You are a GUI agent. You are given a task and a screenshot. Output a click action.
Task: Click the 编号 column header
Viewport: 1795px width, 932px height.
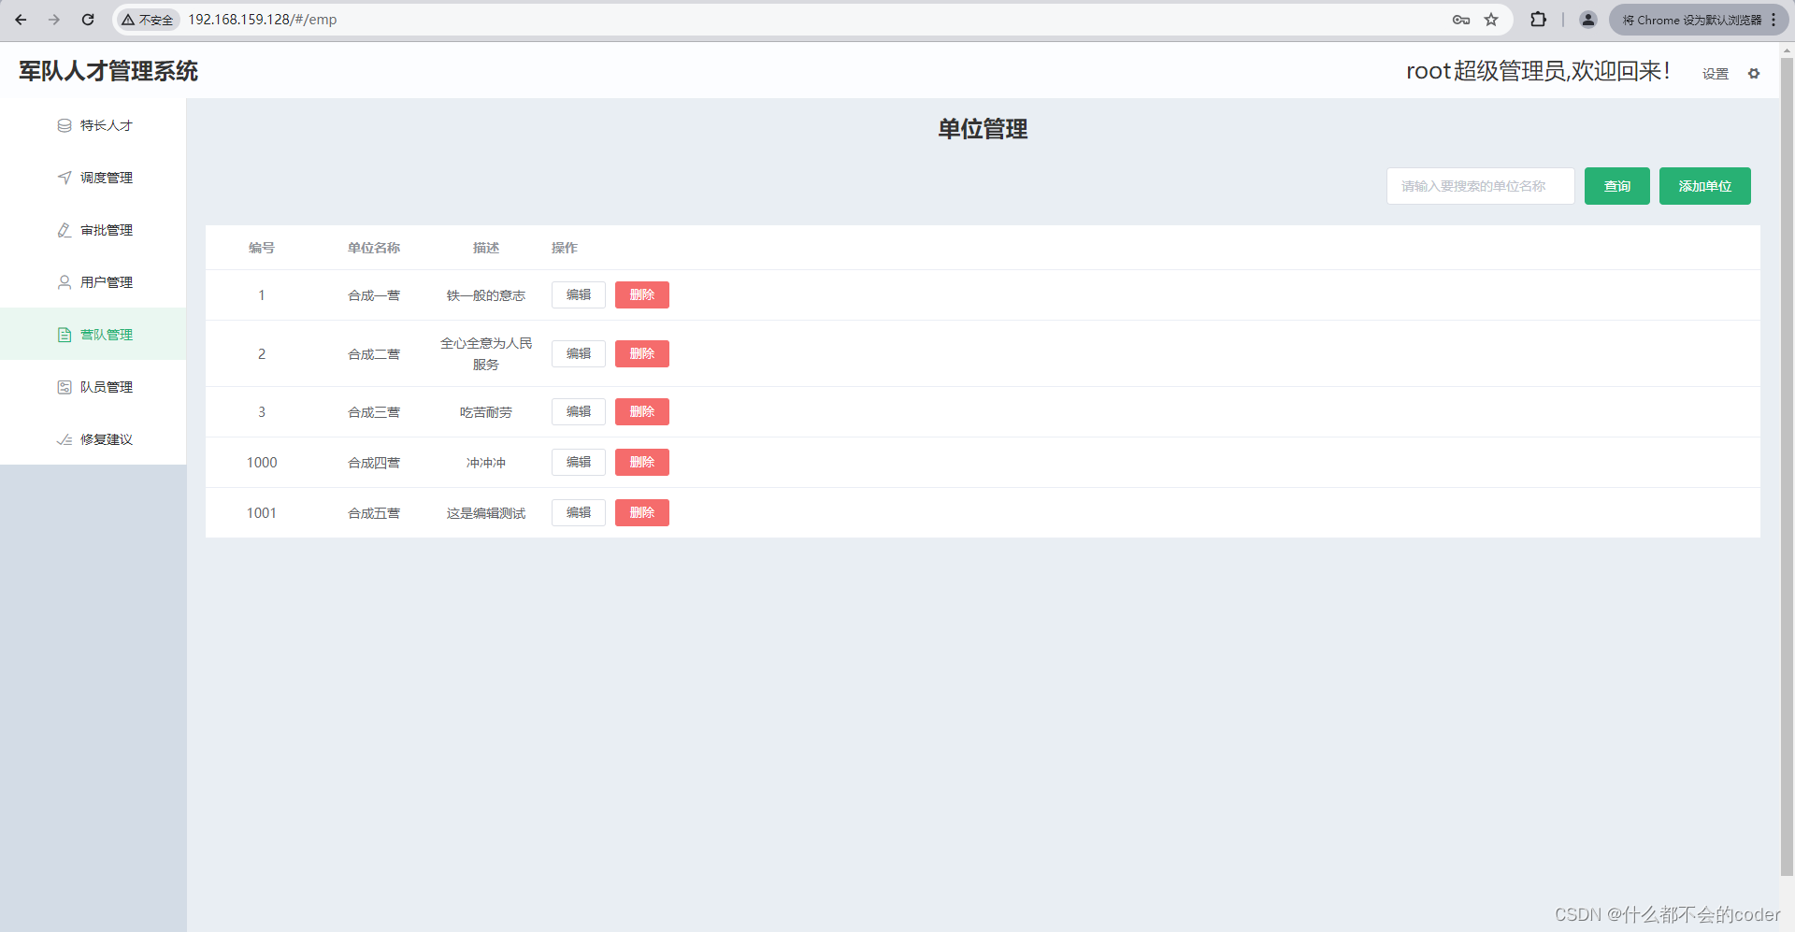(262, 248)
